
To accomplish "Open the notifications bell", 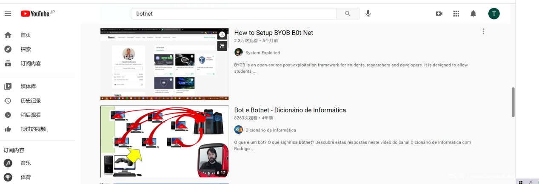I will coord(473,14).
